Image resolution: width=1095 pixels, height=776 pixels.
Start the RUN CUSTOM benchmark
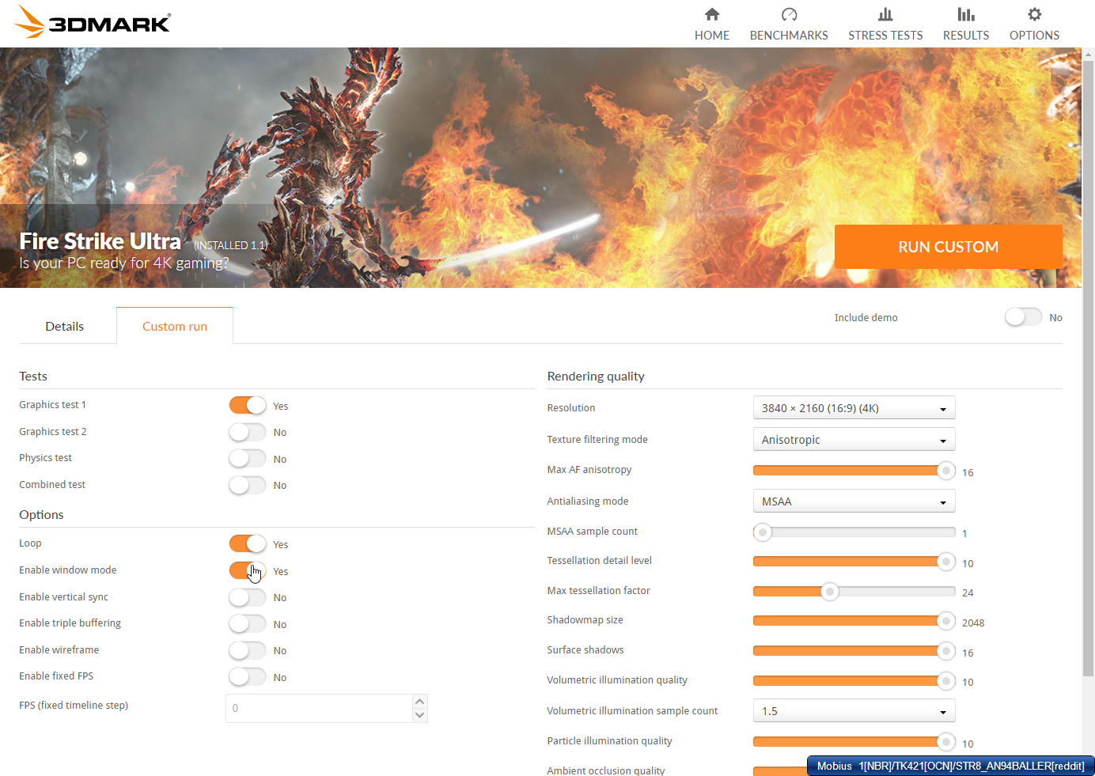[x=948, y=247]
